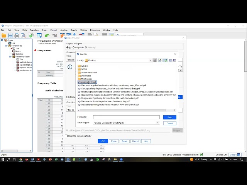Collapse the Frequency Table tree node
247x185 pixels.
(10, 57)
